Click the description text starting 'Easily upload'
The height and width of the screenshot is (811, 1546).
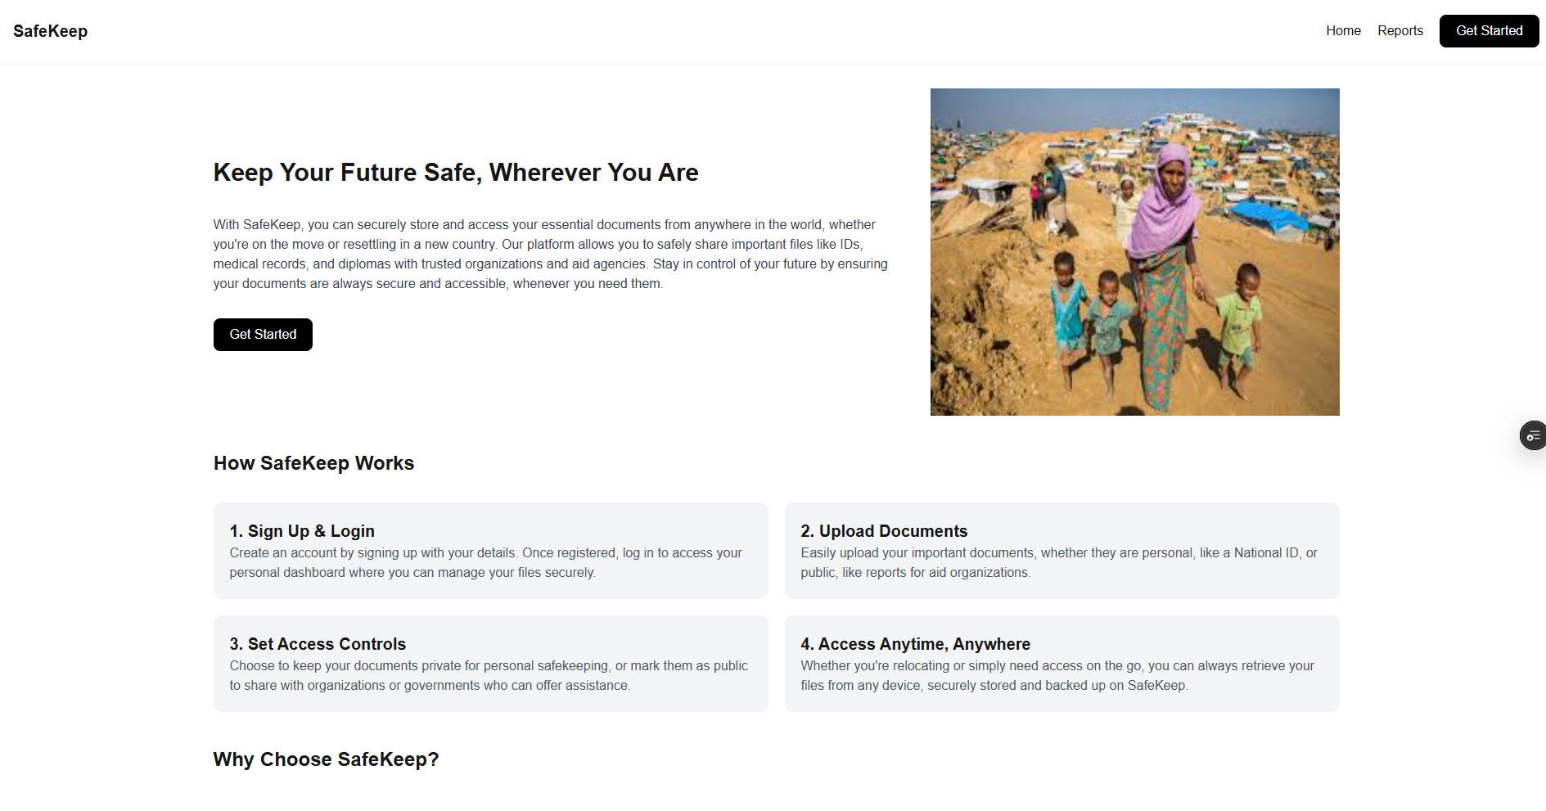[x=1058, y=563]
